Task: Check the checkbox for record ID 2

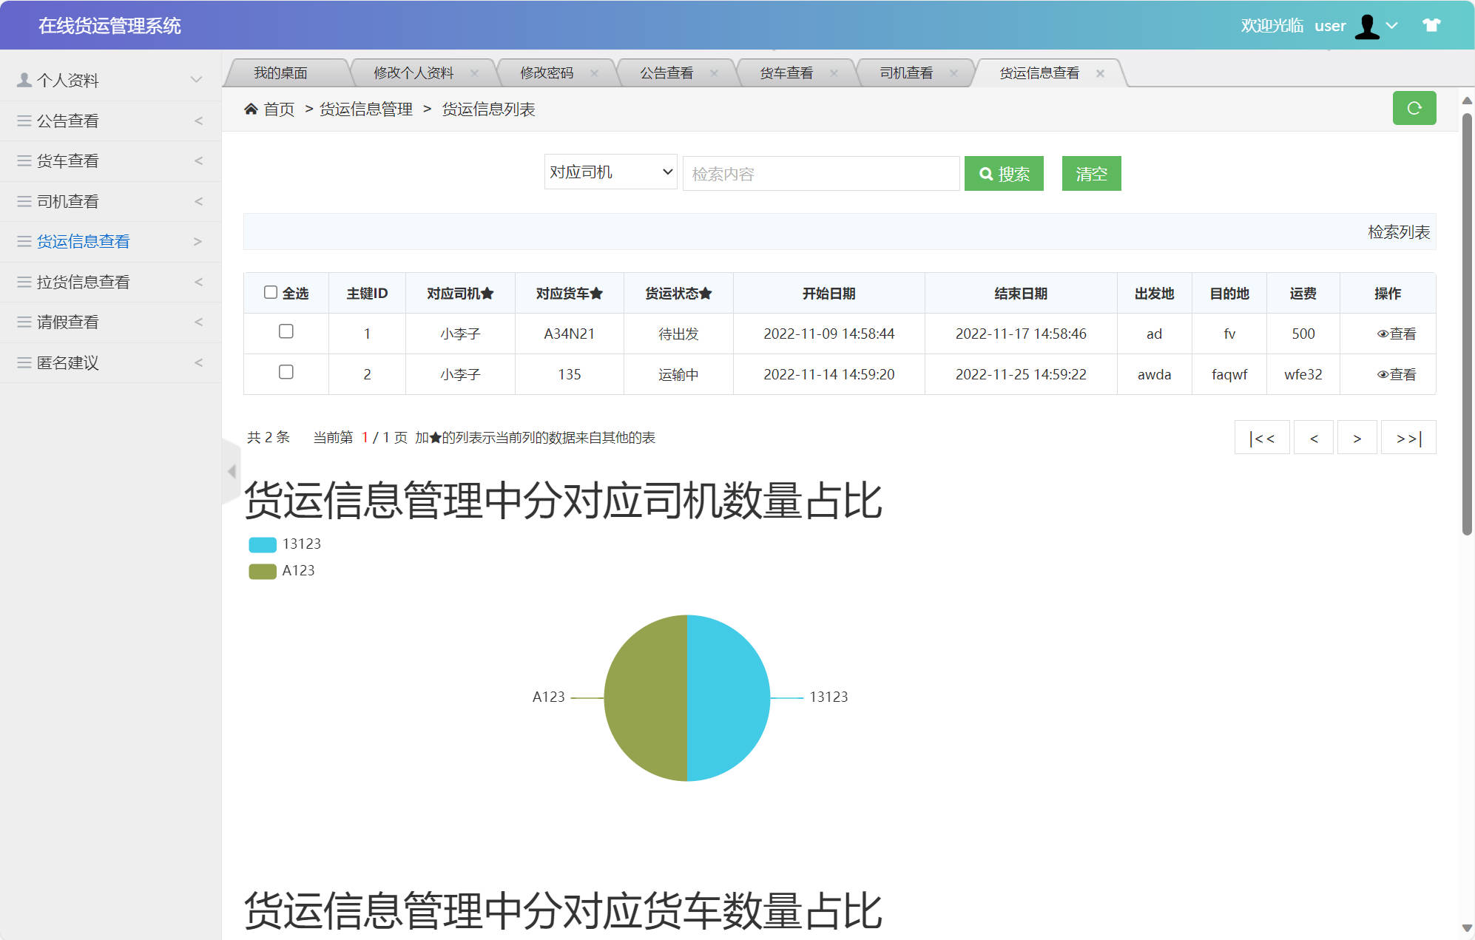Action: click(286, 372)
